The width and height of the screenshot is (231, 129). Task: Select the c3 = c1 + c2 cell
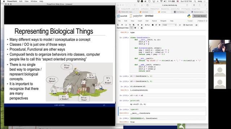pos(167,95)
